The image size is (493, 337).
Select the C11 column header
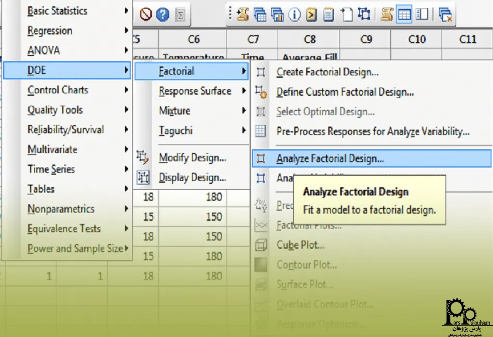pos(468,39)
